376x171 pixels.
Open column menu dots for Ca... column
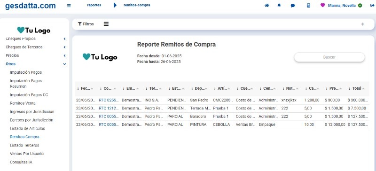pos(306,88)
